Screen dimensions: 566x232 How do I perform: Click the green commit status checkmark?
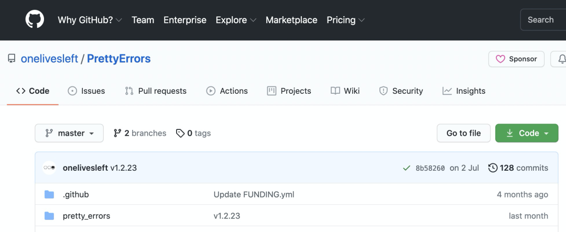pos(406,168)
